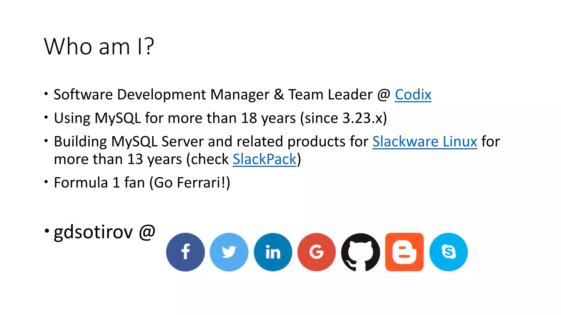Click the 'gdsotirov @' username text
This screenshot has width=561, height=315.
click(104, 232)
